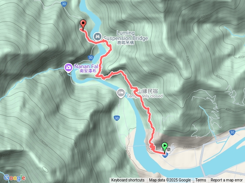Click Report a map error
This screenshot has width=245, height=183.
coord(226,180)
